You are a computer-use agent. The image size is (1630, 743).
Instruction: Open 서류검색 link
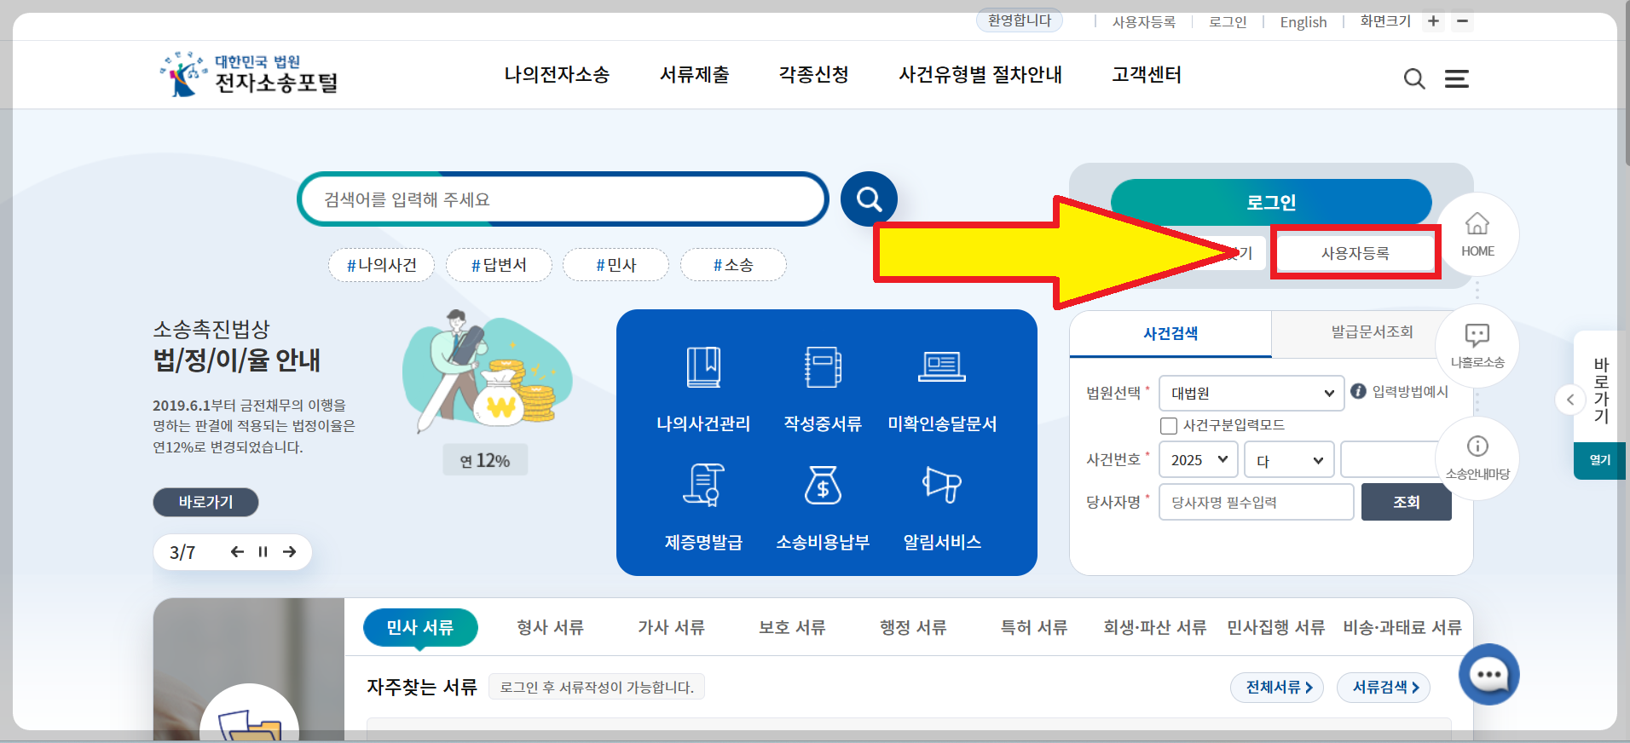pos(1384,688)
